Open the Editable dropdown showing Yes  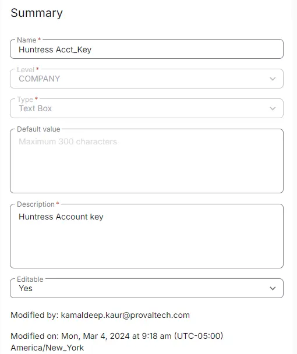[147, 288]
